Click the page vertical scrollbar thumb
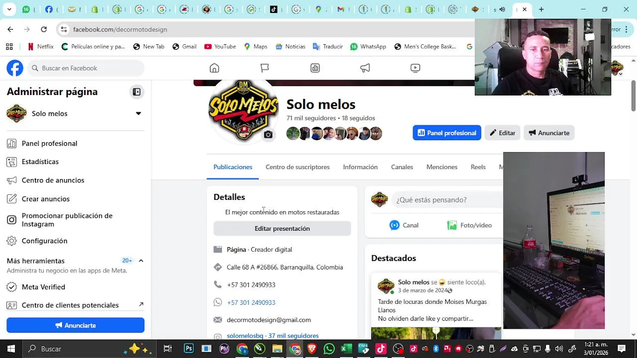 click(x=634, y=95)
